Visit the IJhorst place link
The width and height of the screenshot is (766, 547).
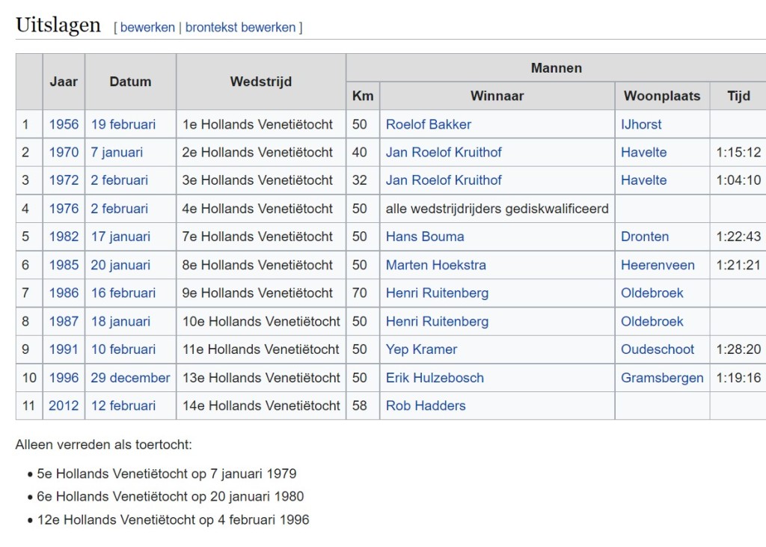(x=641, y=124)
